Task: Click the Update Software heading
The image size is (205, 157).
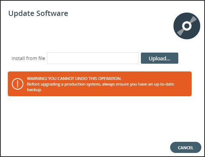Action: [38, 13]
